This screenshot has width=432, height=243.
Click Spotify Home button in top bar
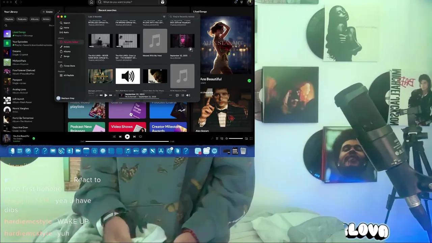91,2
